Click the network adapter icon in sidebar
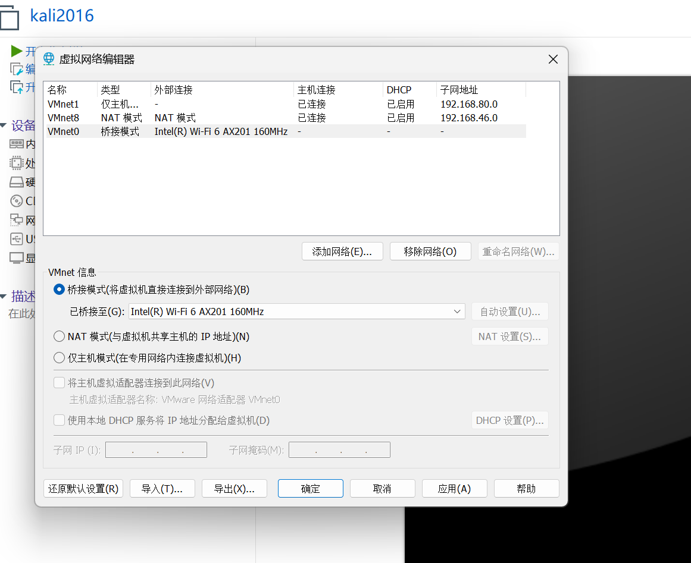This screenshot has height=563, width=691. 16,219
